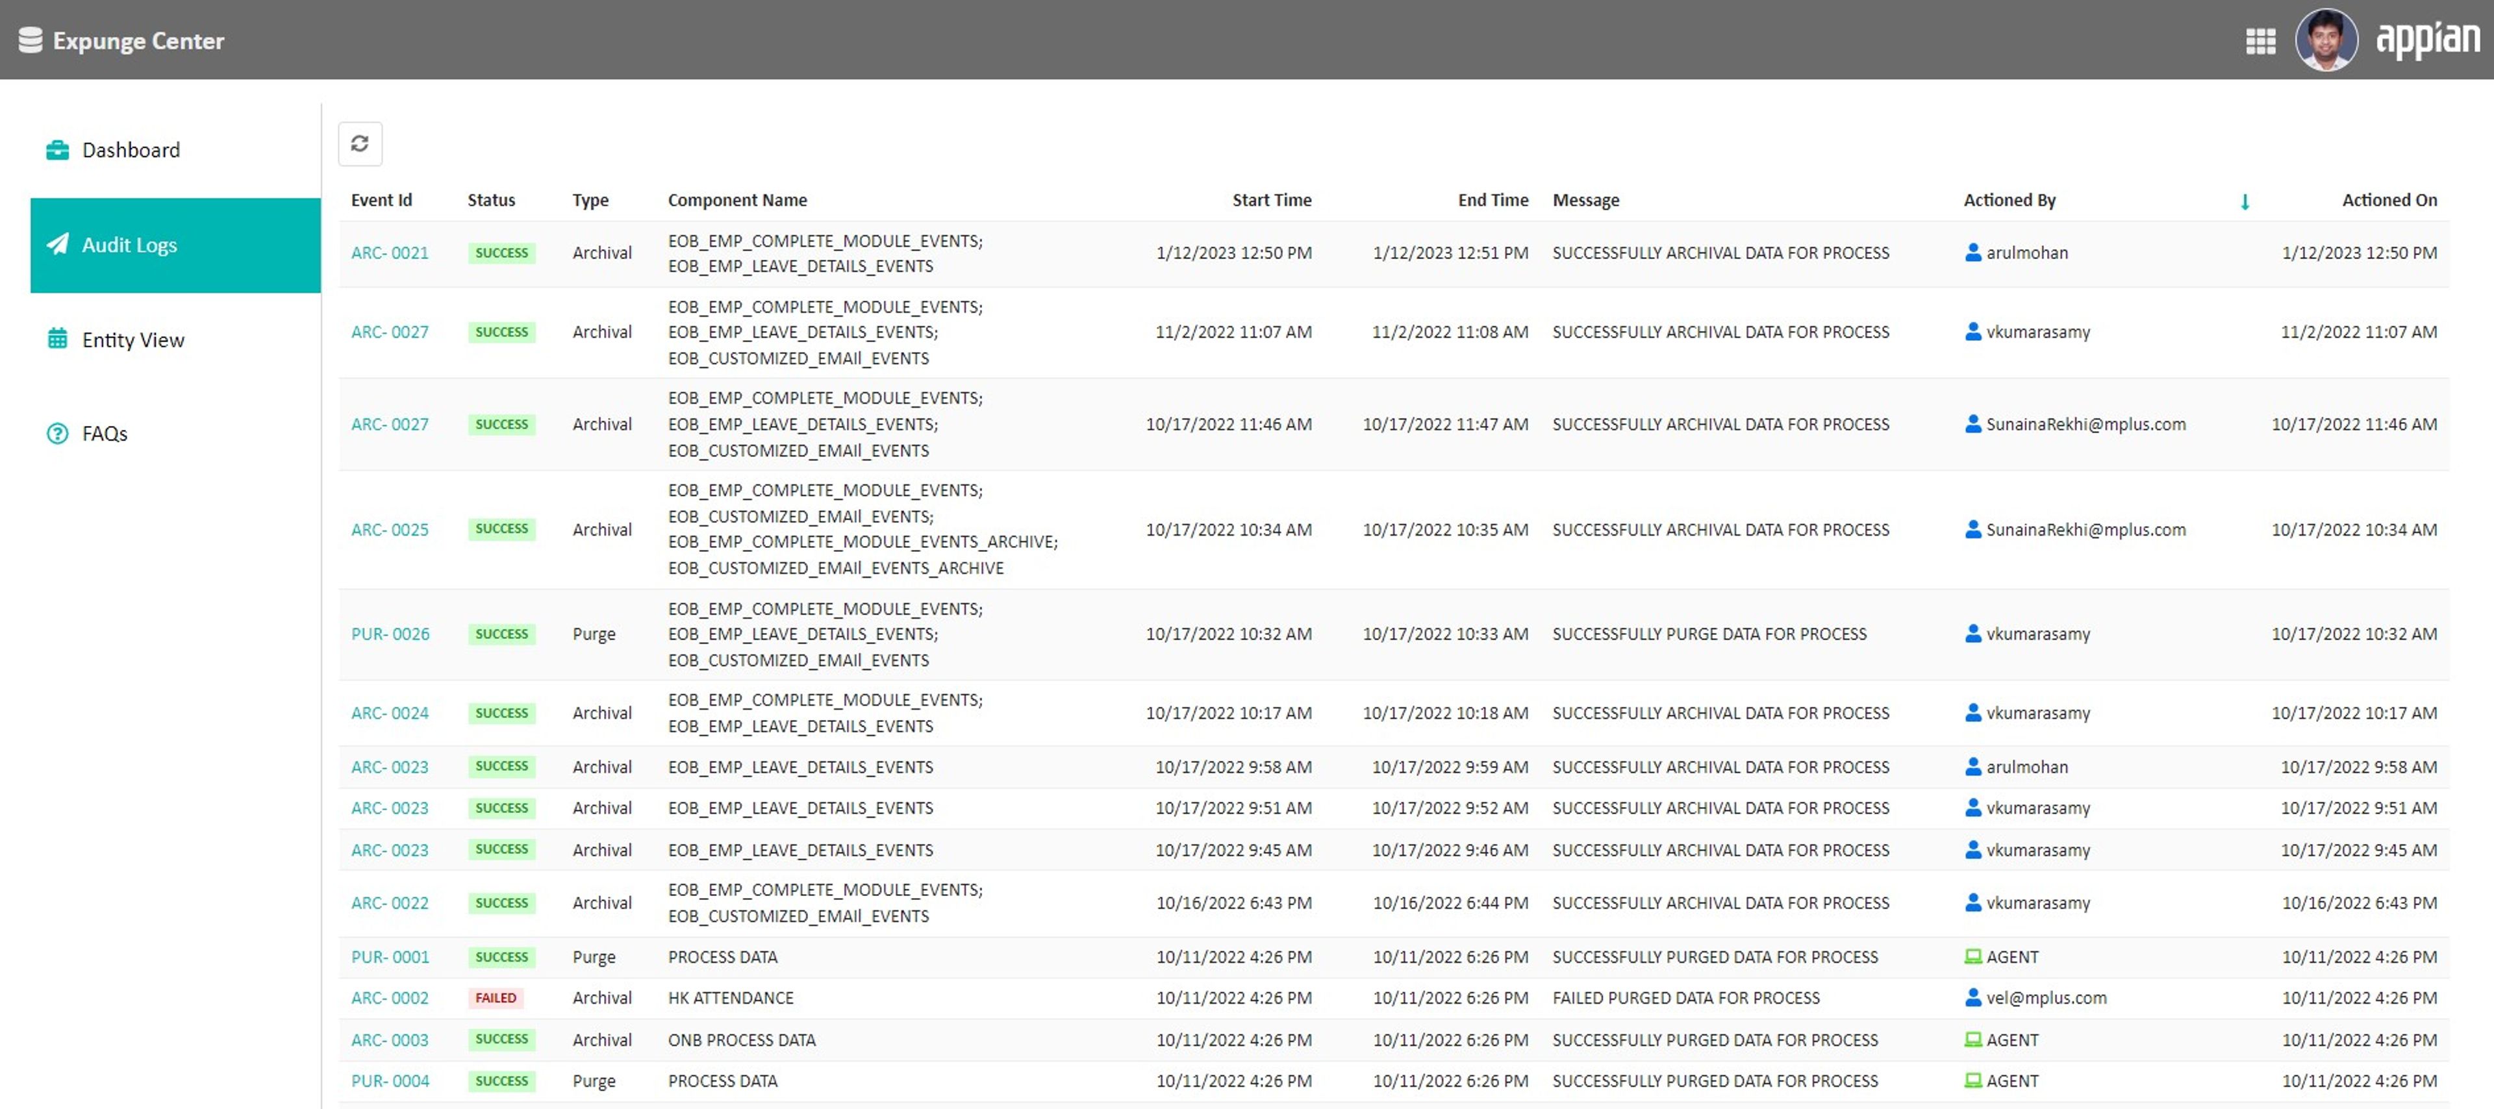Sort by End Time column header
2494x1109 pixels.
[x=1493, y=201]
